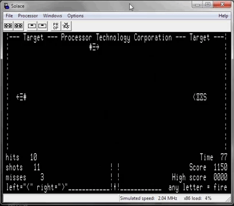Click the PROP properties toolbar icon
The width and height of the screenshot is (234, 206).
56,26
